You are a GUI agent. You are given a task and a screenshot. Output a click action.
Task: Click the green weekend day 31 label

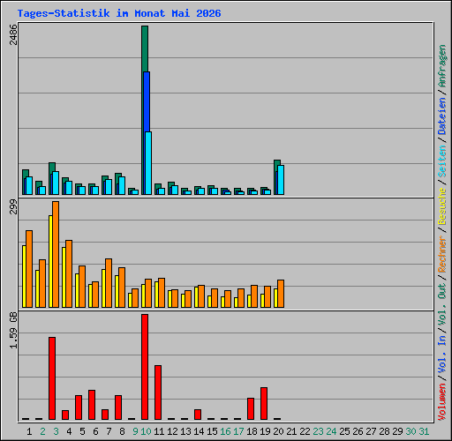[424, 431]
